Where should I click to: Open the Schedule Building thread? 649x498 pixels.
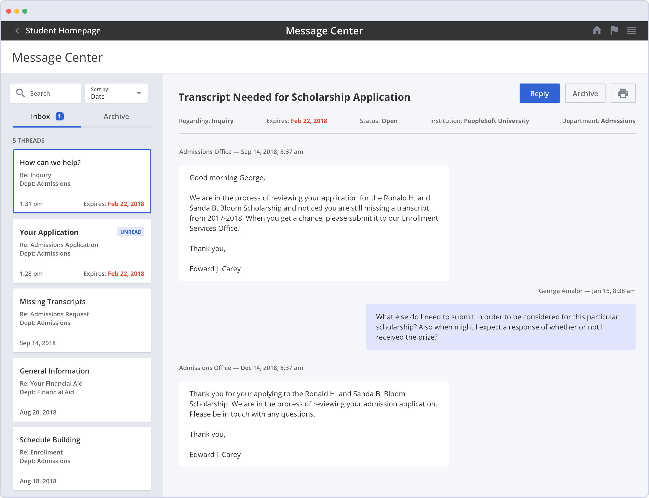[x=82, y=458]
